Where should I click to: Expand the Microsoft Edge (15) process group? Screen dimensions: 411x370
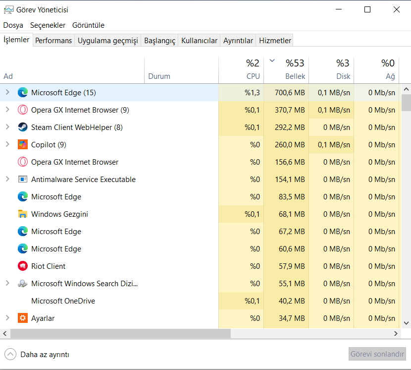[x=7, y=92]
